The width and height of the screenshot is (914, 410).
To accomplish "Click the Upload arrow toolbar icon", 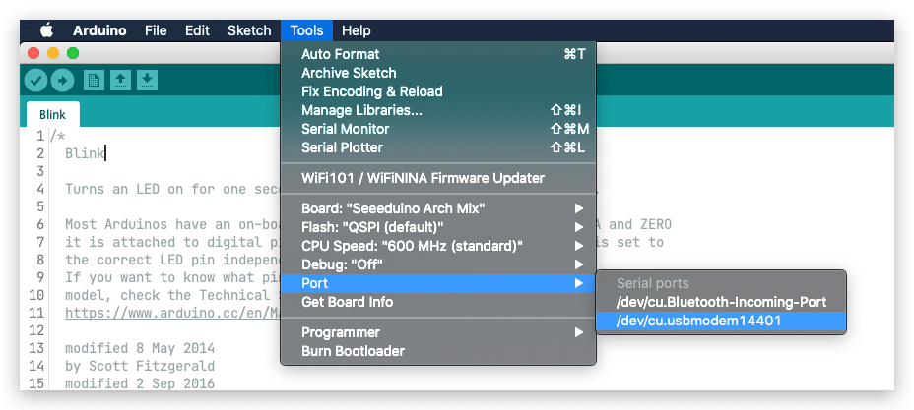I will (62, 81).
